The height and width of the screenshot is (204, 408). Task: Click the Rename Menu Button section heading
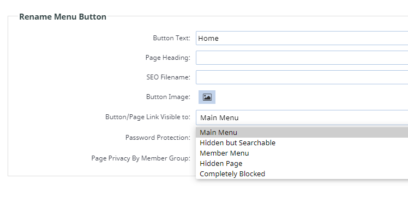tap(63, 17)
